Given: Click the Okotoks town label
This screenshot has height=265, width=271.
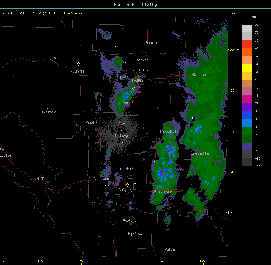Looking at the screenshot, I should (130, 220).
